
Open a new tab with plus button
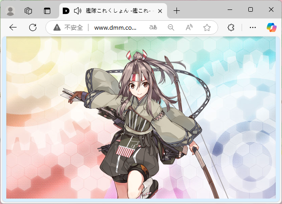[176, 11]
